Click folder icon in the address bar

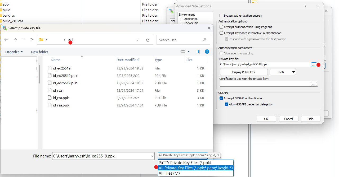pos(41,40)
